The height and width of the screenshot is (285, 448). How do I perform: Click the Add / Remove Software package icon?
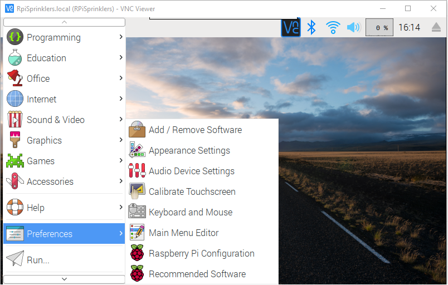(137, 130)
